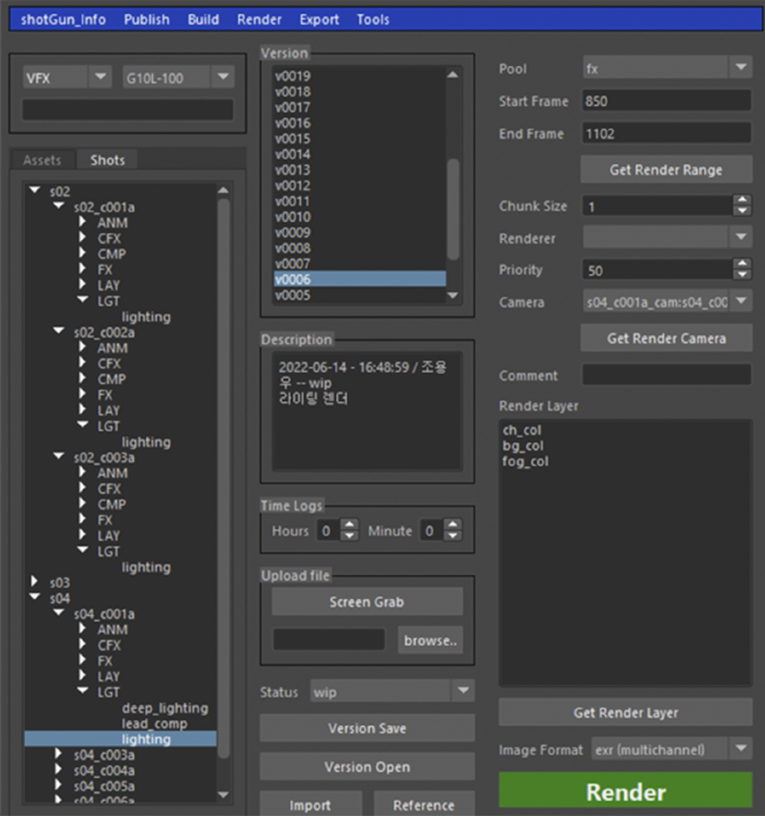Screen dimensions: 765x816
Task: Expand the ANM folder under s04_c001a
Action: point(83,629)
